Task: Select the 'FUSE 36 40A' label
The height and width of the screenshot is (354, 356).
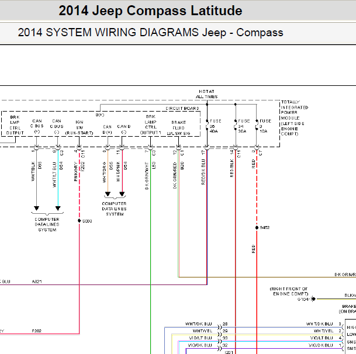Action: 213,126
